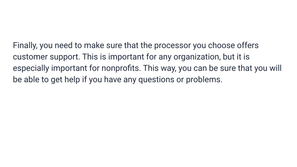Click the word "processor" in the text
Viewport: 297px width, 167px height.
click(172, 46)
